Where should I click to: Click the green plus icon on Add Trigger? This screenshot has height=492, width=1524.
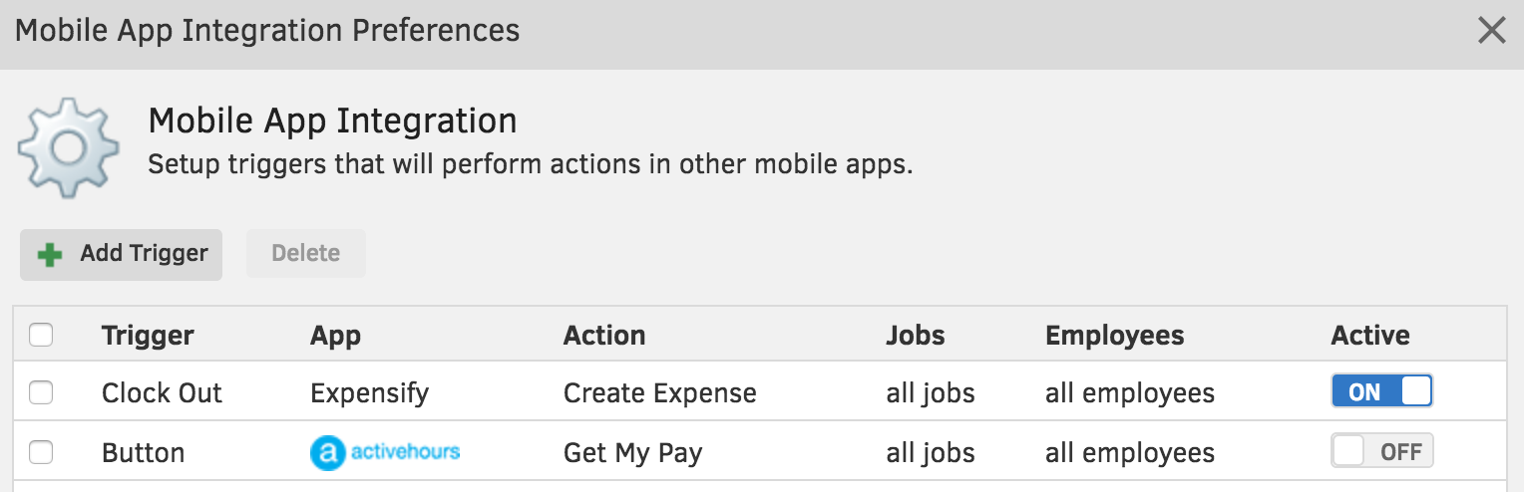pos(49,255)
